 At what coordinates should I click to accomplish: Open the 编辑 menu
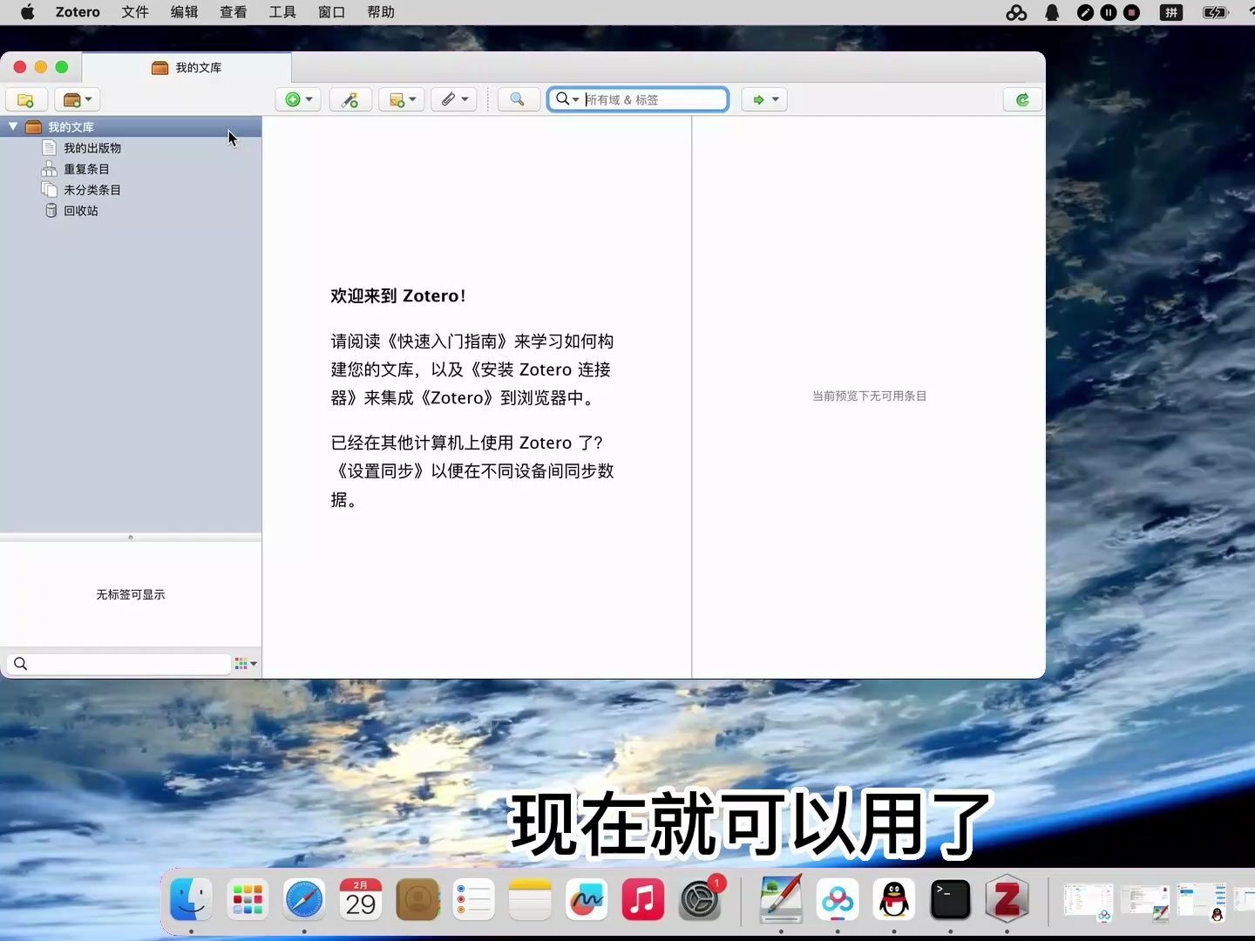[184, 12]
